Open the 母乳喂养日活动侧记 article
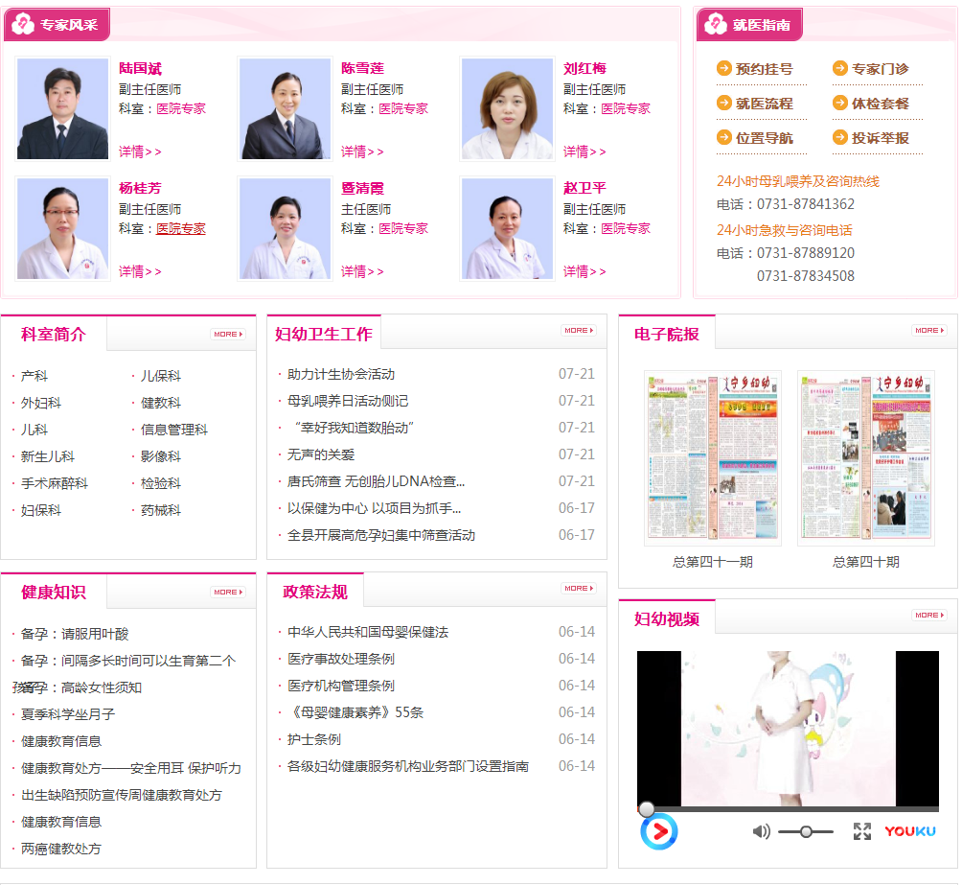Viewport: 962px width, 885px height. click(x=348, y=401)
